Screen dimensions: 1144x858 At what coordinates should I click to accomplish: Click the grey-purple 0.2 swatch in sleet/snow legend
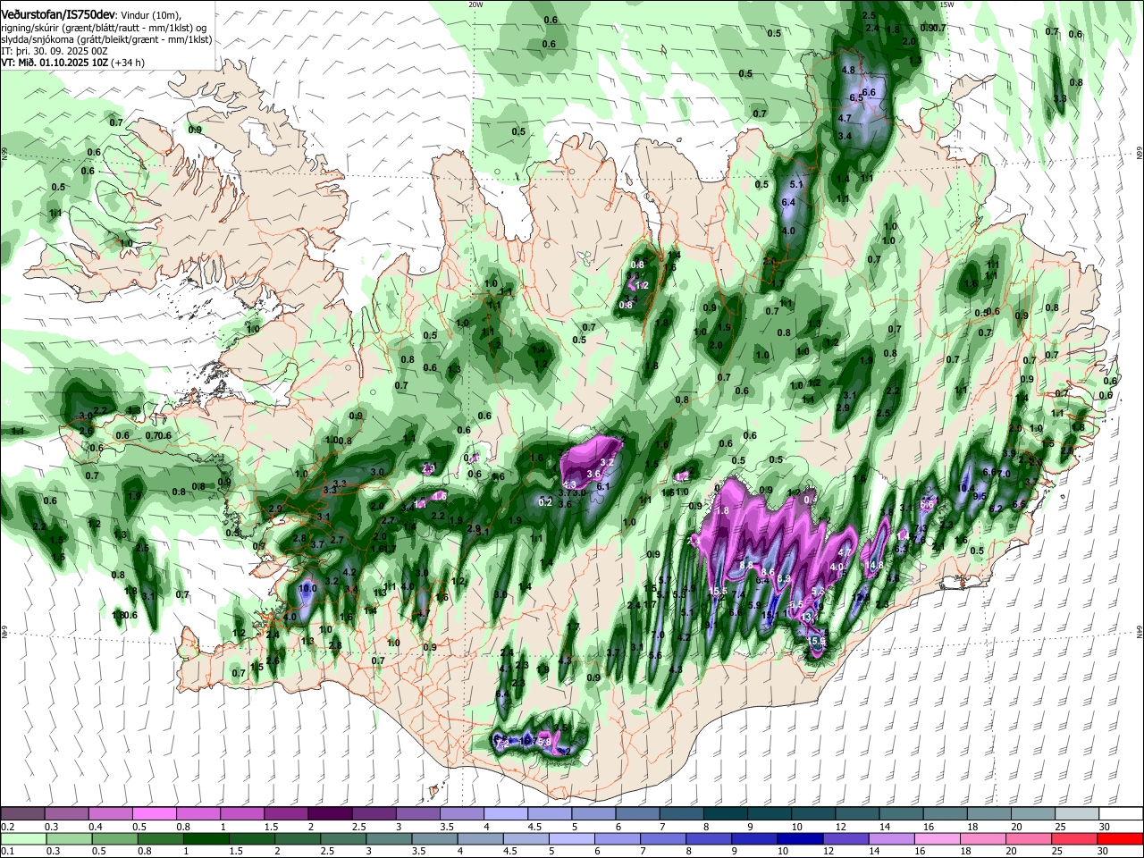point(22,814)
